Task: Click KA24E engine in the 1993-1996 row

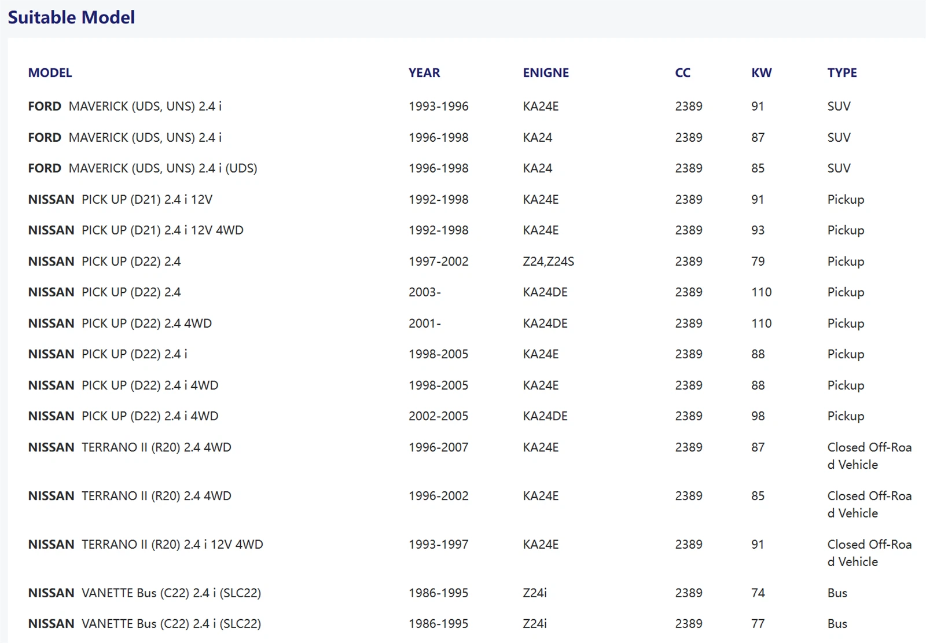Action: click(541, 106)
